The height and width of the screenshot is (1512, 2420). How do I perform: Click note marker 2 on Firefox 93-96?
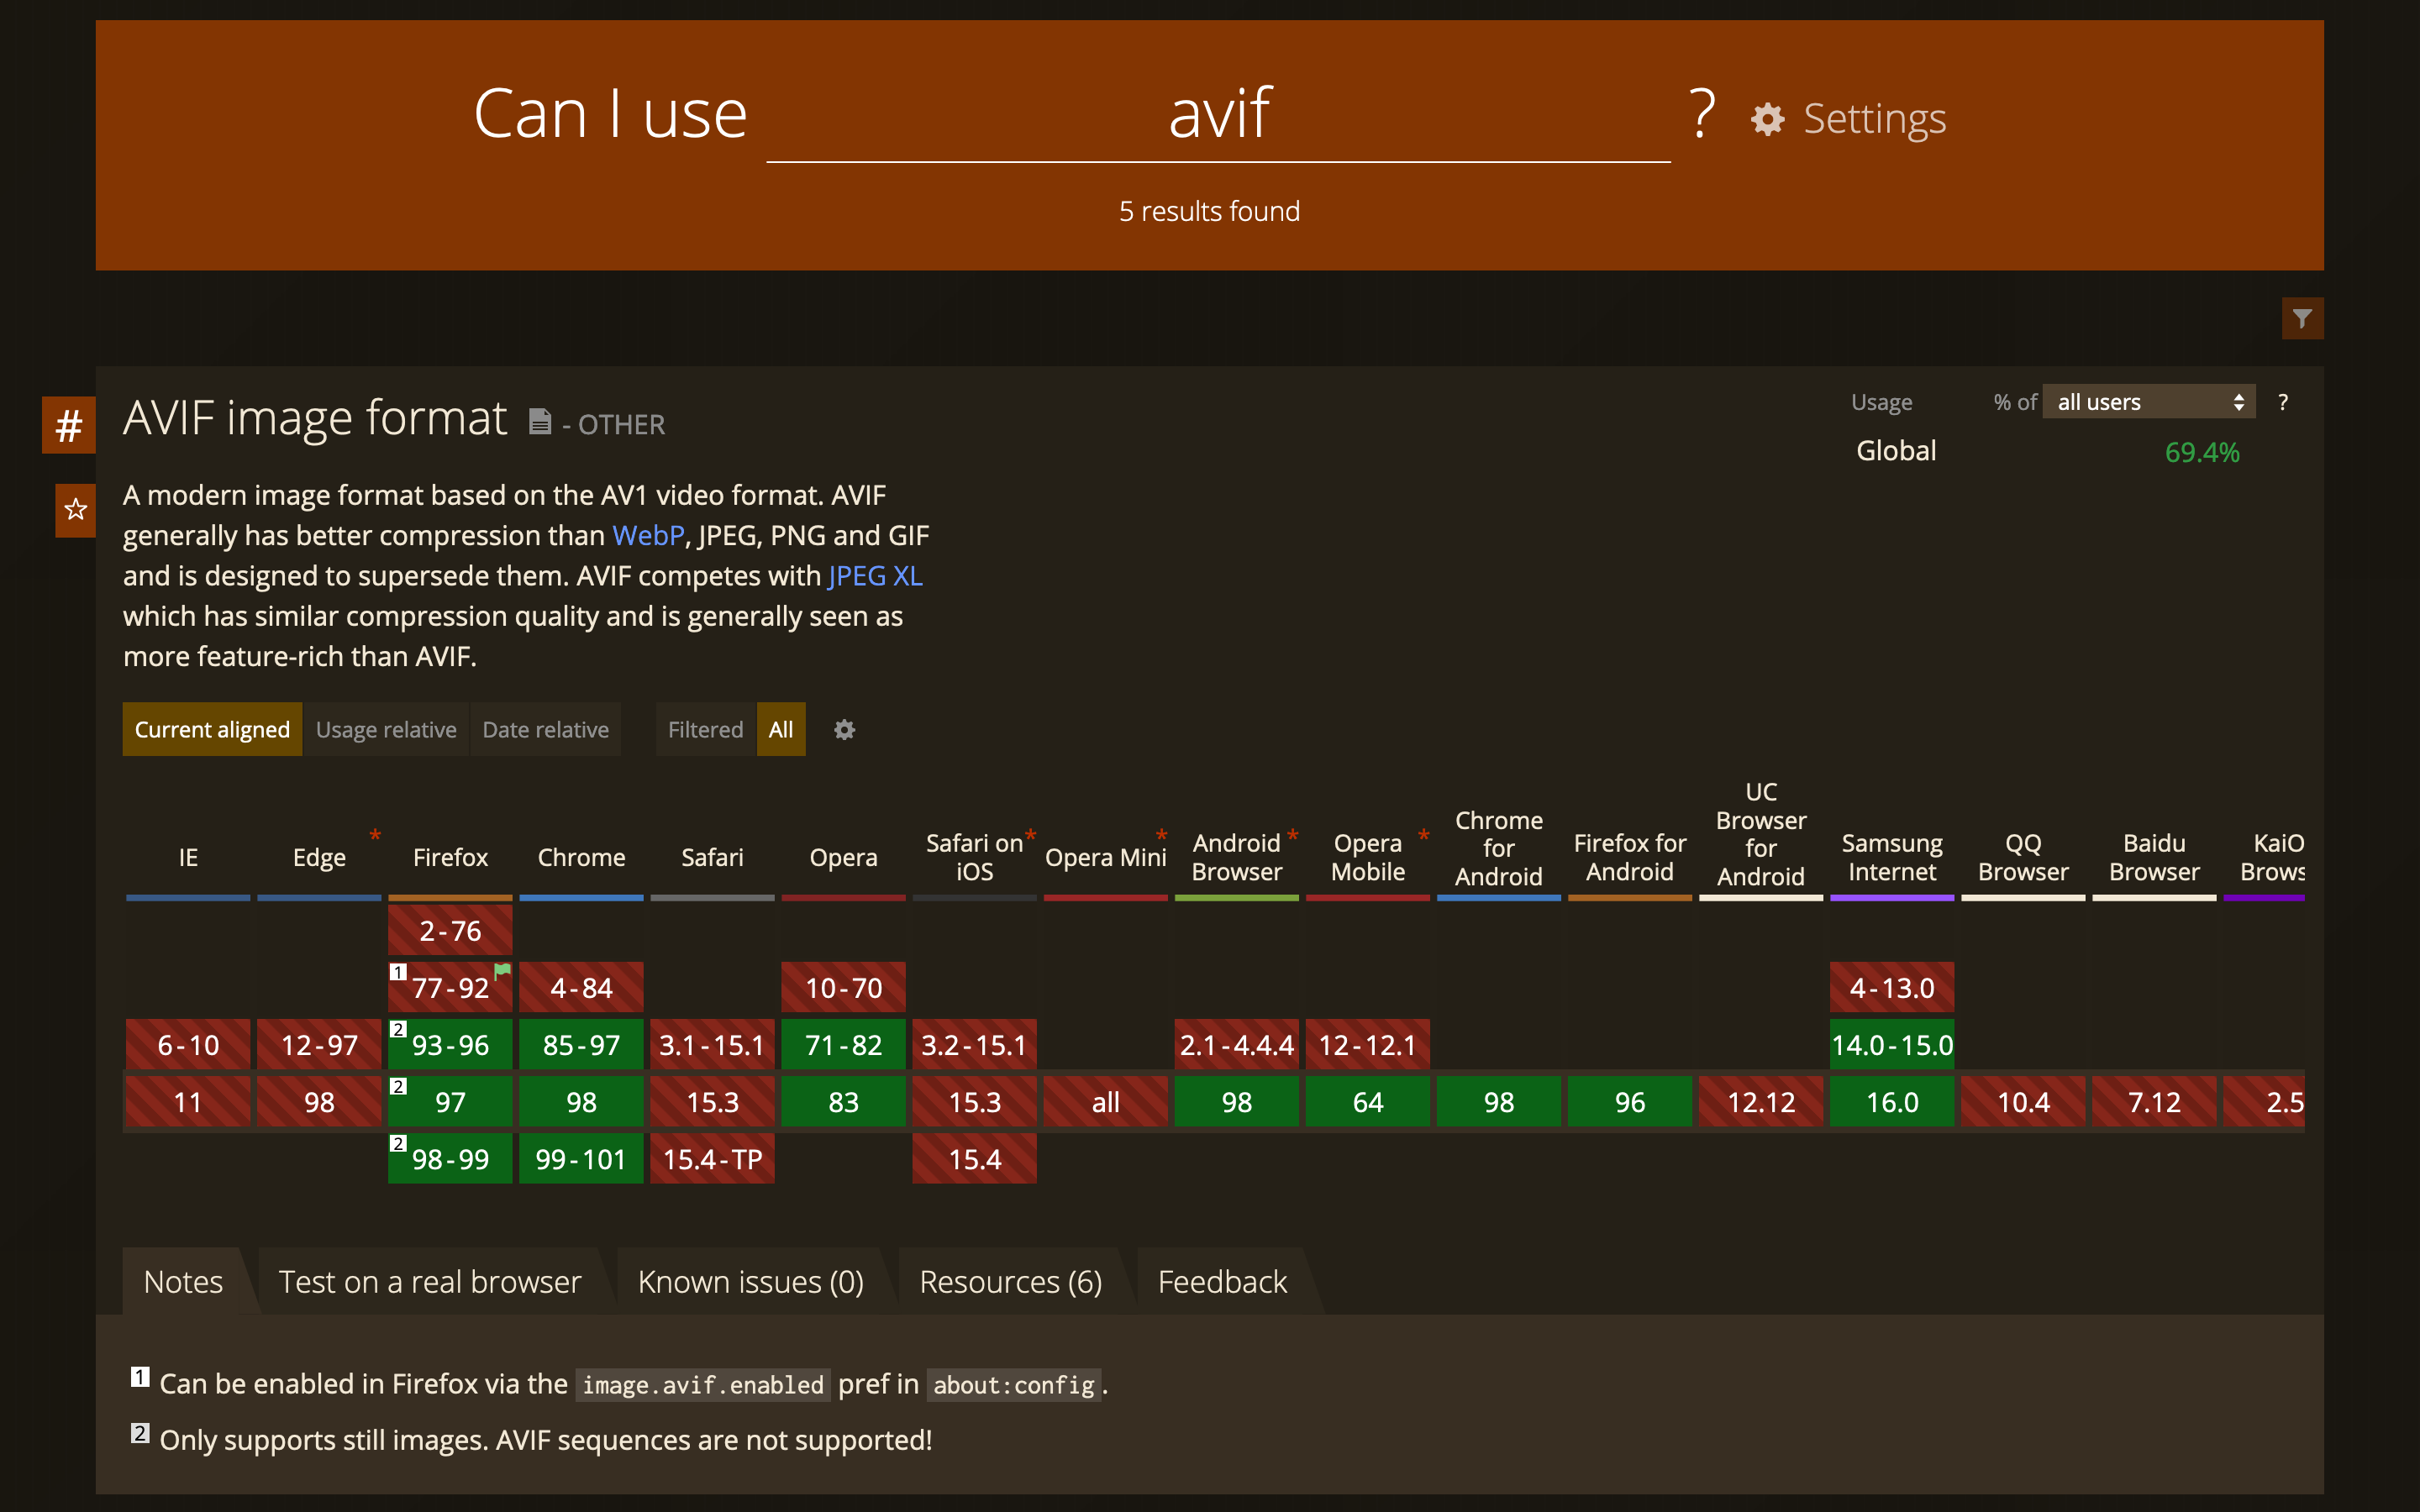pyautogui.click(x=398, y=1028)
